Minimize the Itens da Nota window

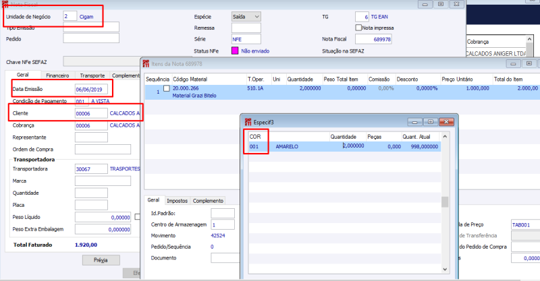513,63
